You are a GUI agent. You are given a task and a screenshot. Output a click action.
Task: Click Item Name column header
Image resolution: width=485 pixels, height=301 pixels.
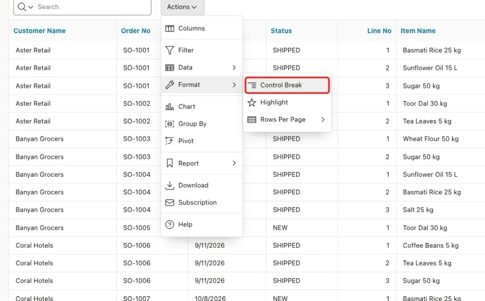418,31
